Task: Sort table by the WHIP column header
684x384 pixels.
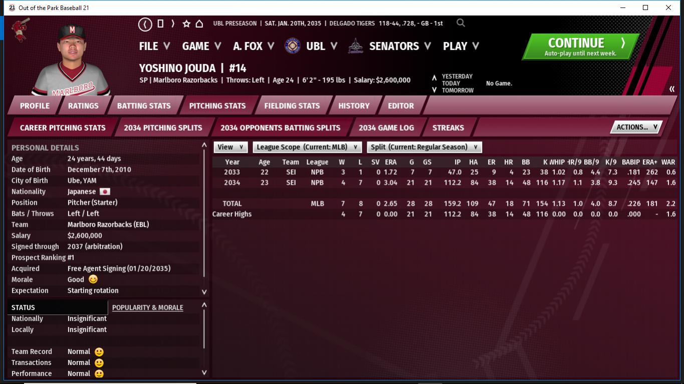Action: (x=557, y=162)
